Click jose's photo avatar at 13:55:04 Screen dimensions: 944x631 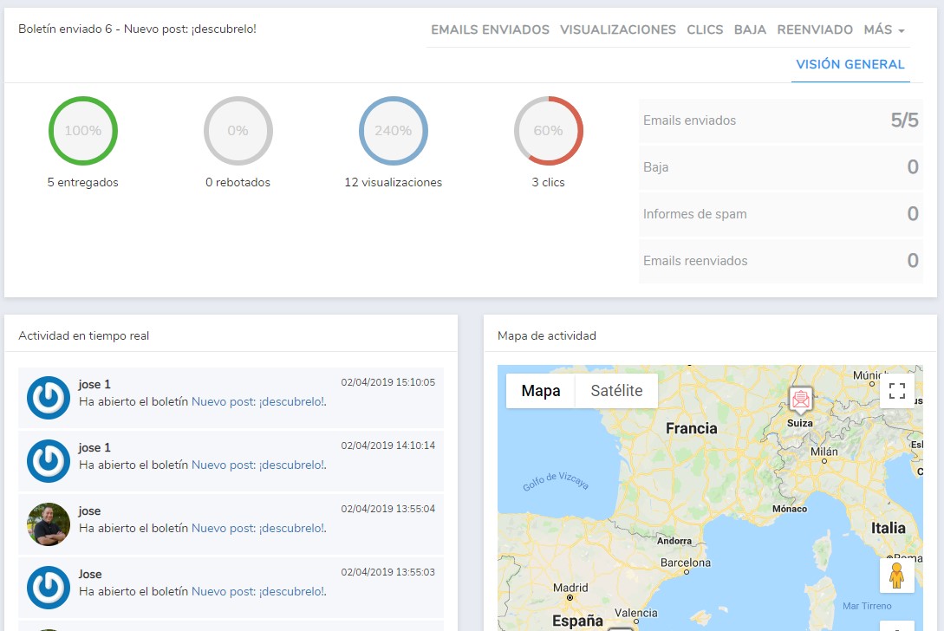pyautogui.click(x=49, y=524)
